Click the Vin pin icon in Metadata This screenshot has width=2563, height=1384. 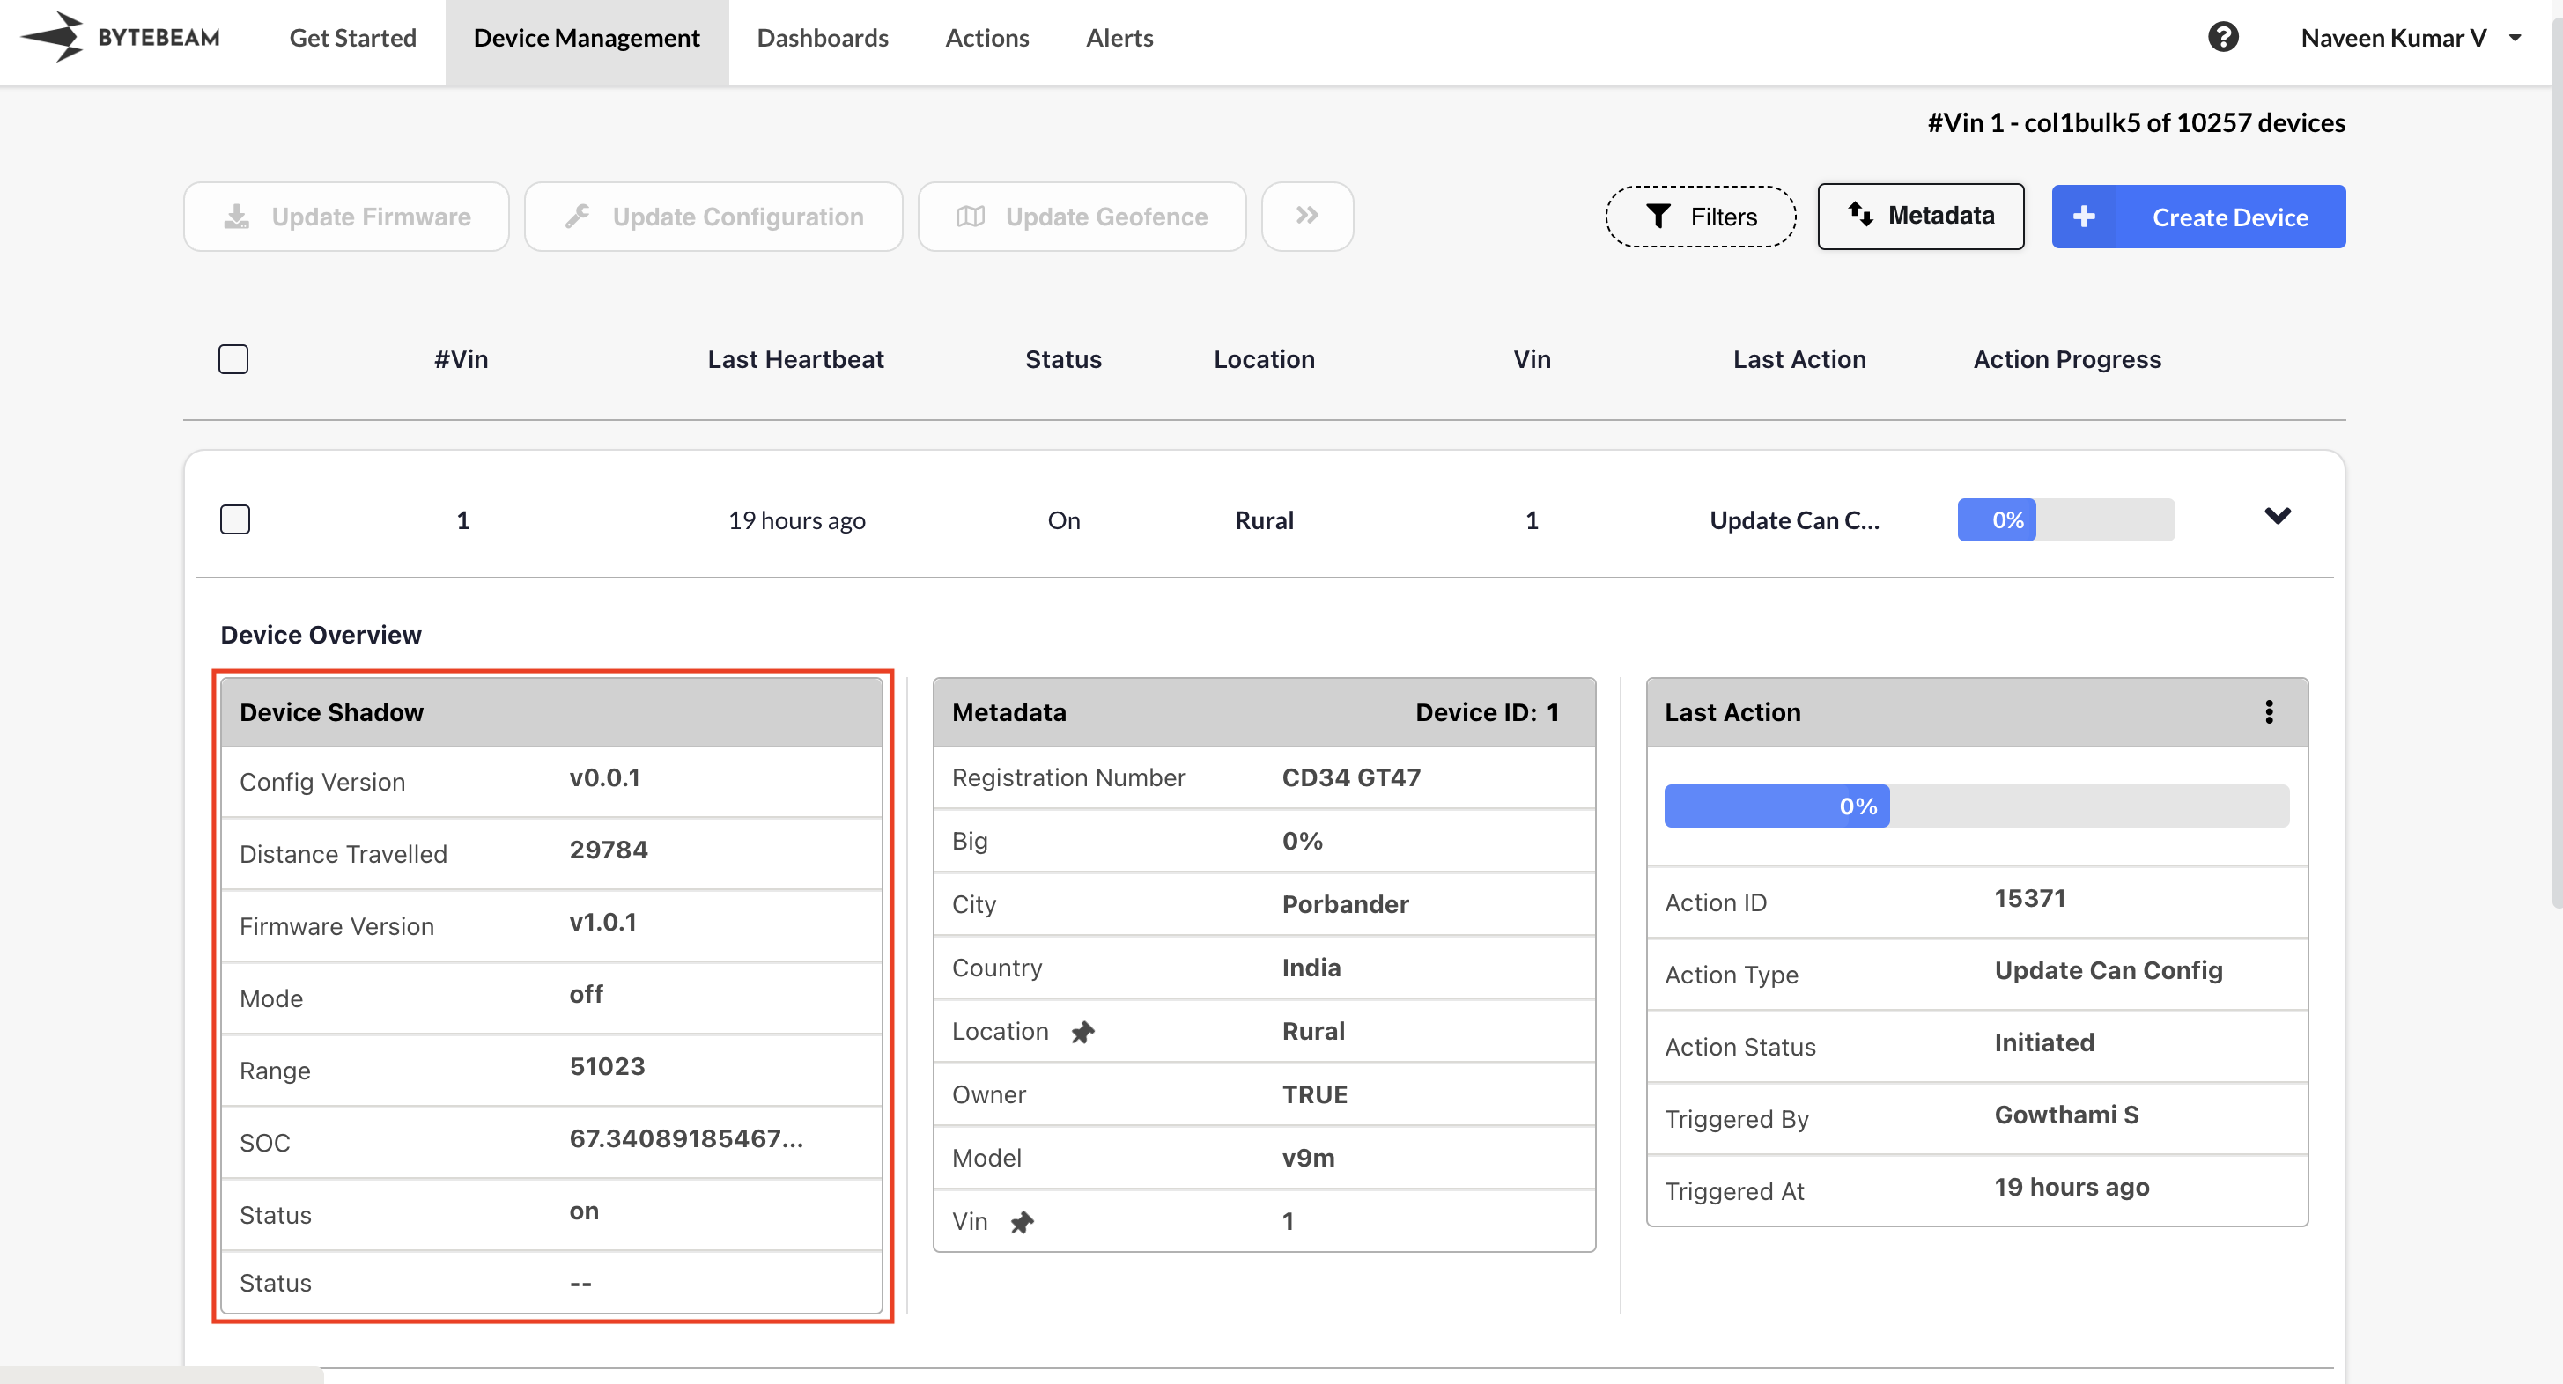pyautogui.click(x=1022, y=1222)
